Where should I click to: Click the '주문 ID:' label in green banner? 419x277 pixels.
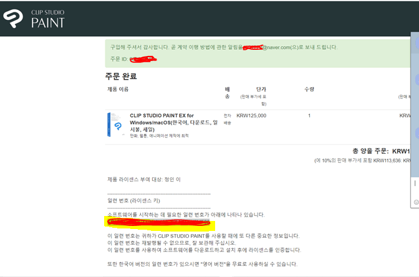pos(119,59)
